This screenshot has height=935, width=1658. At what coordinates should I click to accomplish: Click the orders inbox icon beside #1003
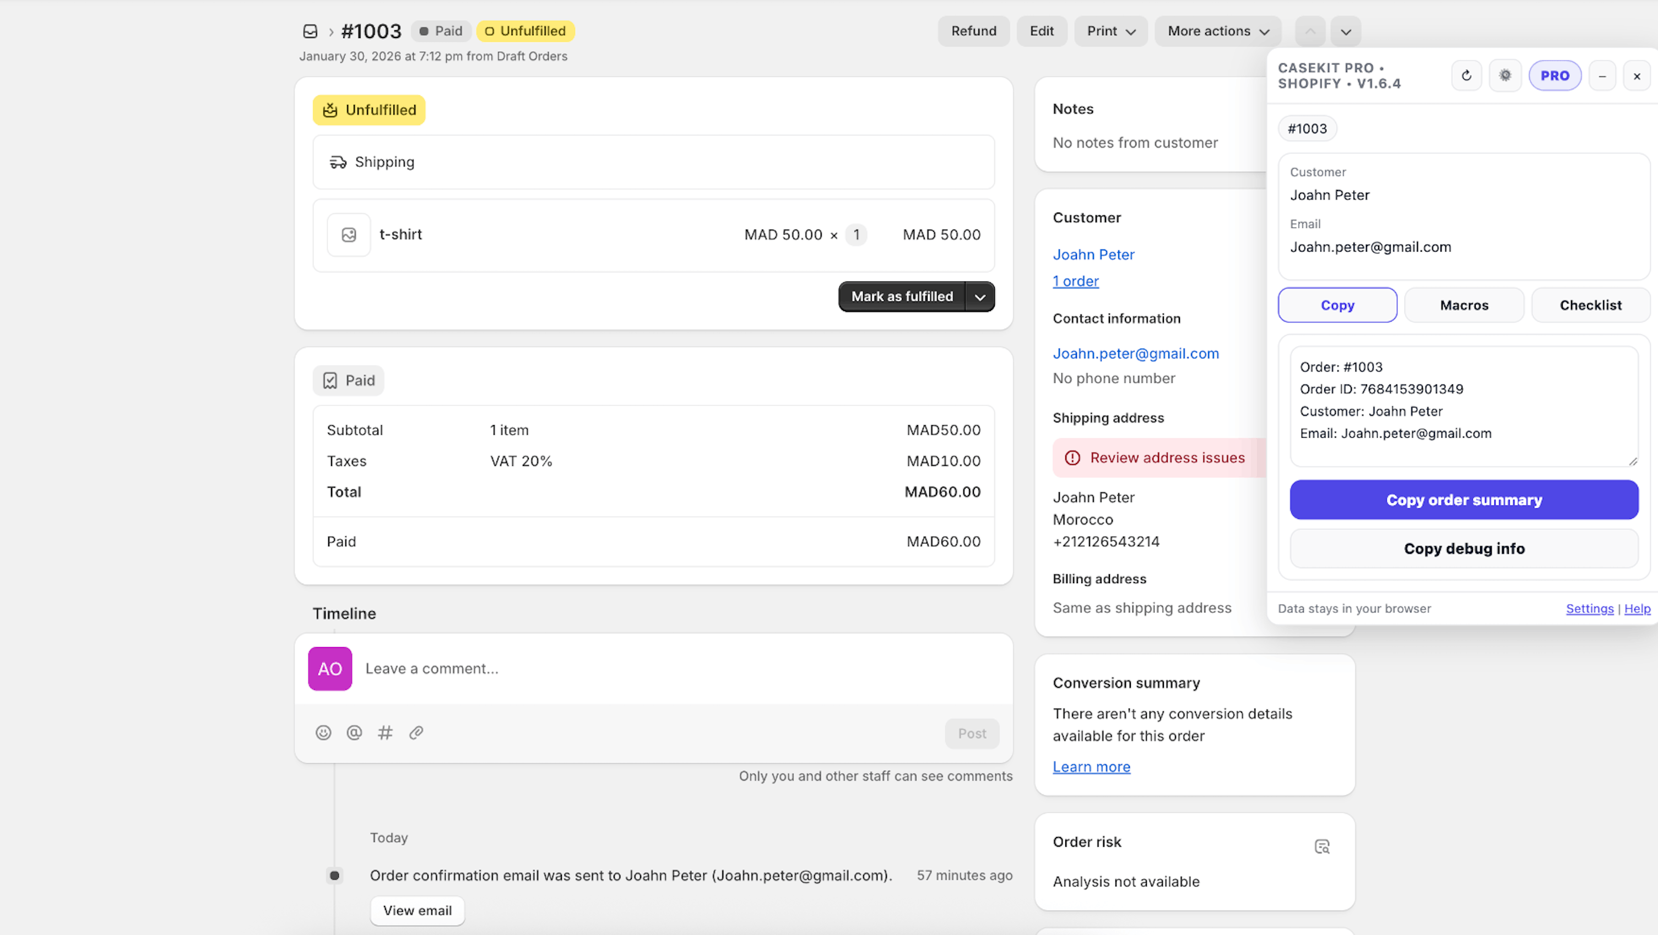coord(310,31)
